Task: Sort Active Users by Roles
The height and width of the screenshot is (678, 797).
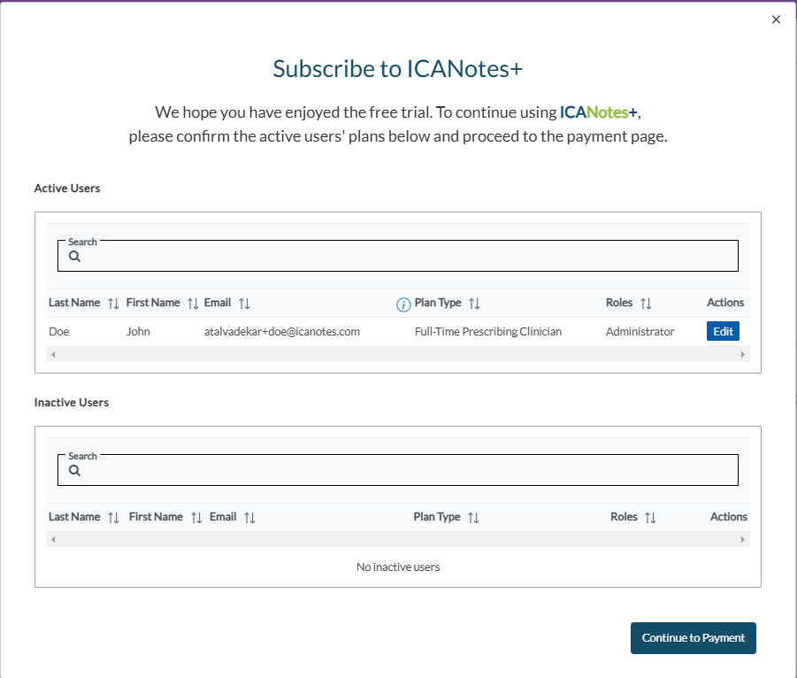Action: [646, 304]
